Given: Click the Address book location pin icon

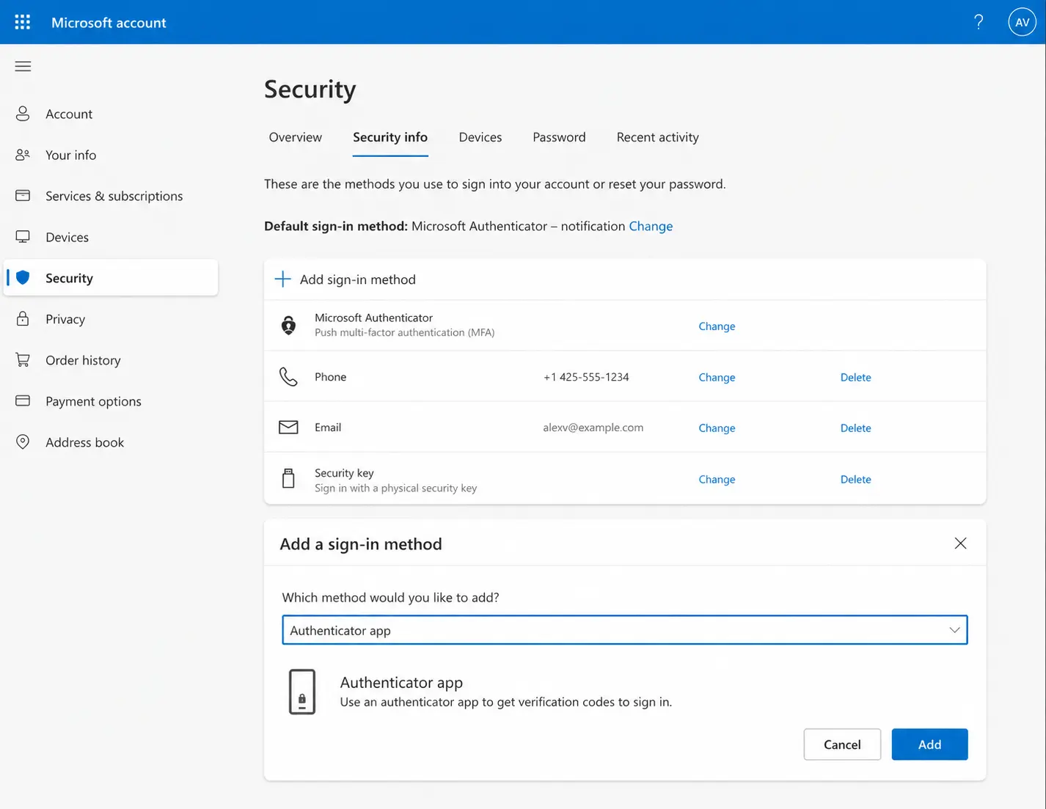Looking at the screenshot, I should pos(23,442).
